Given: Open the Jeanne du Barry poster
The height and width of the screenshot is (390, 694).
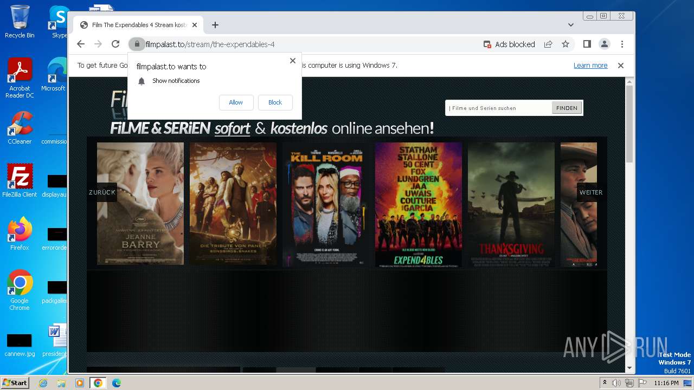Looking at the screenshot, I should [x=140, y=204].
